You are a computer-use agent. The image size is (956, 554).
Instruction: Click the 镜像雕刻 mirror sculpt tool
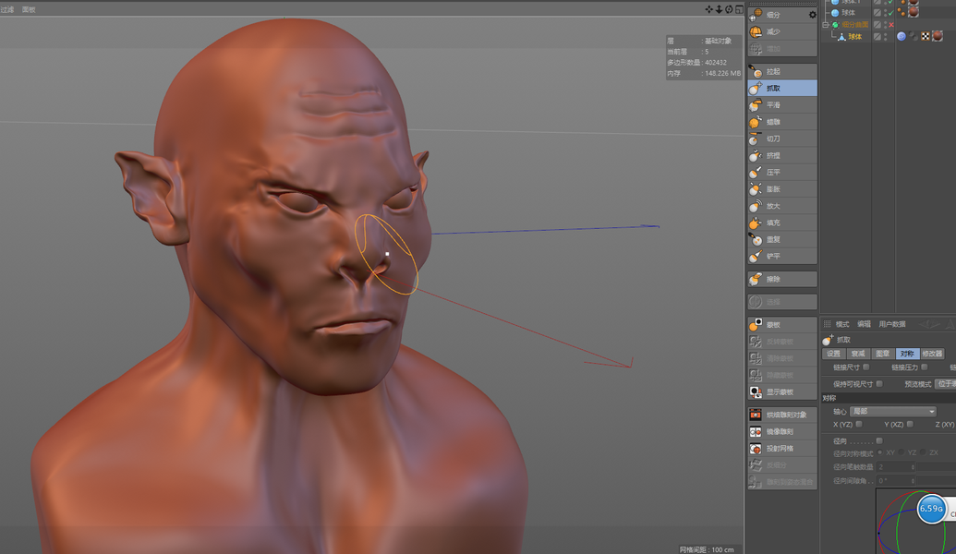[x=782, y=431]
